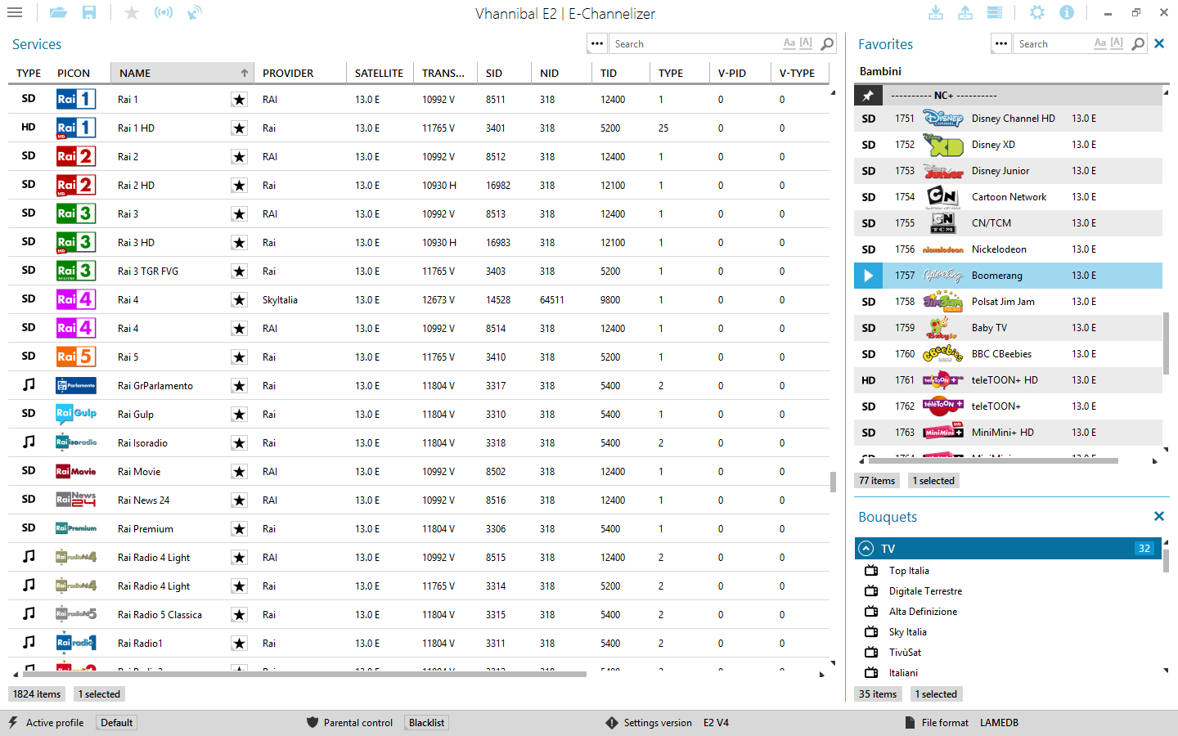Click the satellite dish toolbar icon
The image size is (1178, 736).
[195, 13]
